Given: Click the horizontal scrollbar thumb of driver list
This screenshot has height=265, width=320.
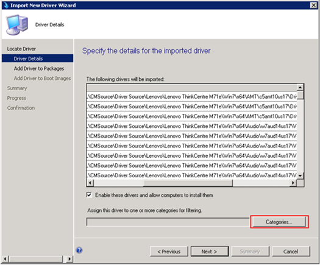Looking at the screenshot, I should pos(188,183).
